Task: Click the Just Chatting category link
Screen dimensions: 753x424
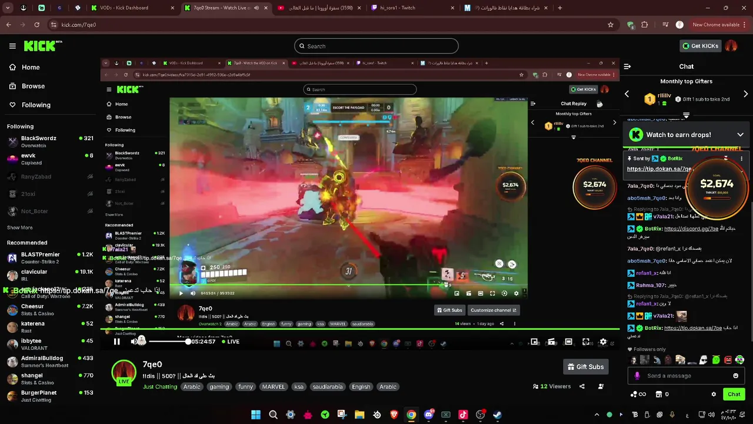Action: click(x=160, y=387)
